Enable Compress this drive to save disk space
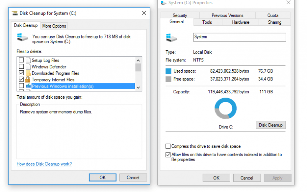The width and height of the screenshot is (307, 192). pos(168,146)
